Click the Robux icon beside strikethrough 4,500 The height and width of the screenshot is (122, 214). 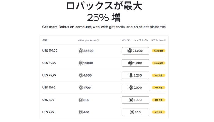click(81, 75)
